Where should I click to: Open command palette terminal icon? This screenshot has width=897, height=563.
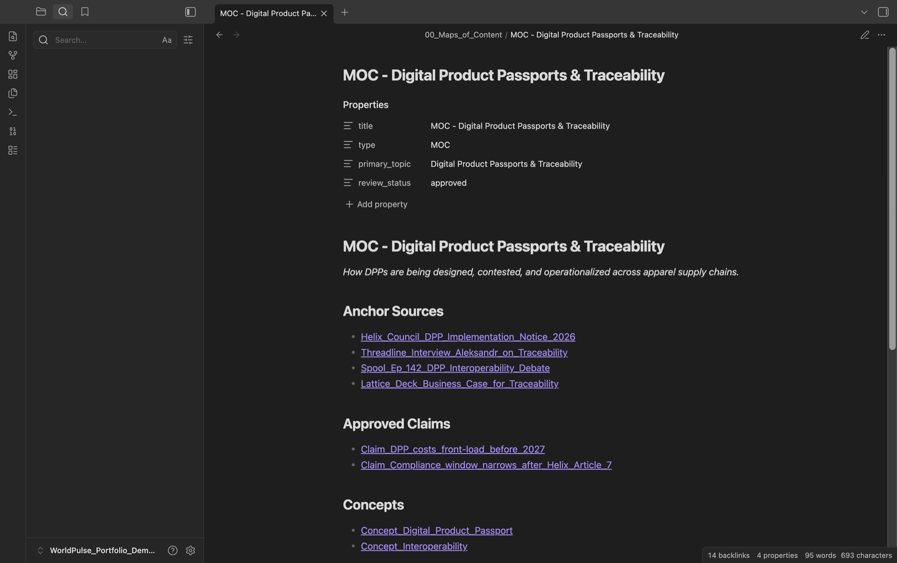13,112
